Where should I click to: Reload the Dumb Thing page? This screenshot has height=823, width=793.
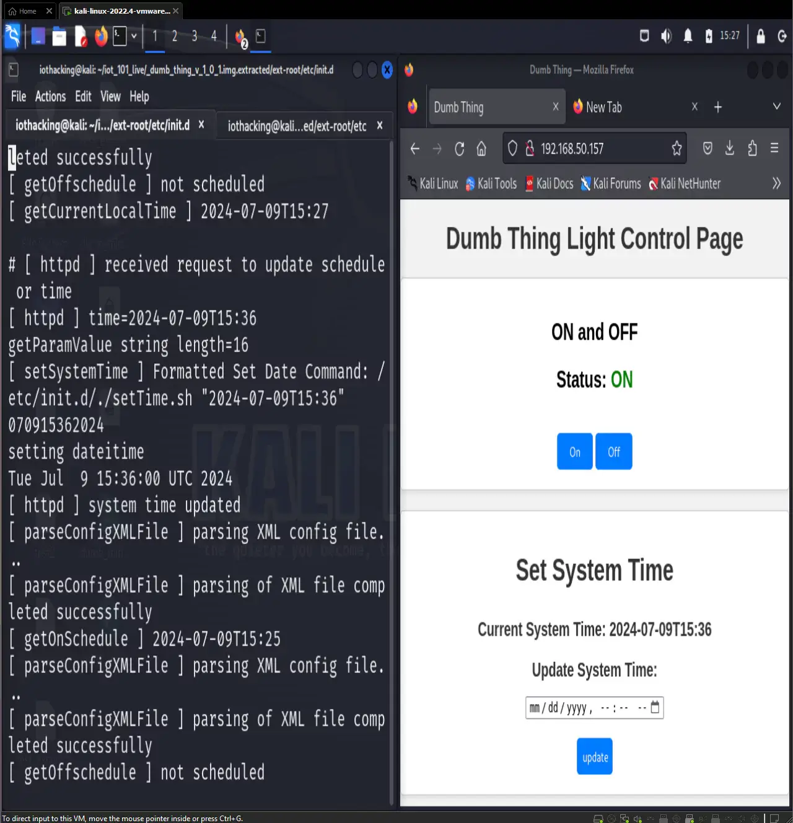point(459,148)
